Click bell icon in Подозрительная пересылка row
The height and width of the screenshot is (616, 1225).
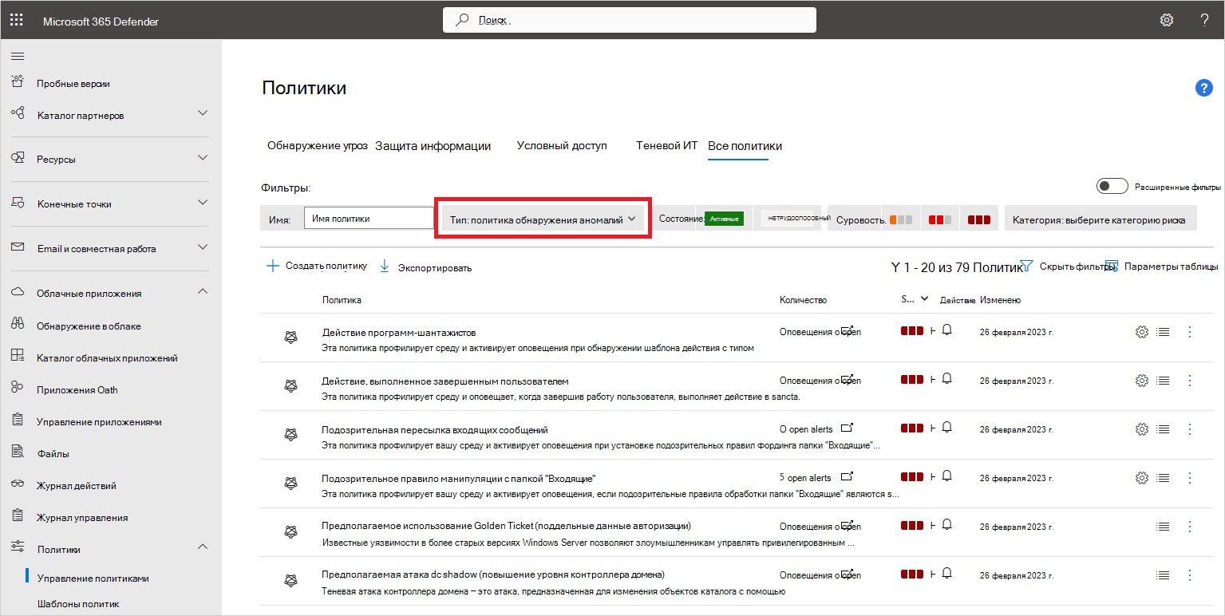(x=946, y=428)
